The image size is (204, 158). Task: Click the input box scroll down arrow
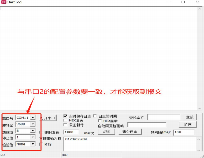(199, 150)
